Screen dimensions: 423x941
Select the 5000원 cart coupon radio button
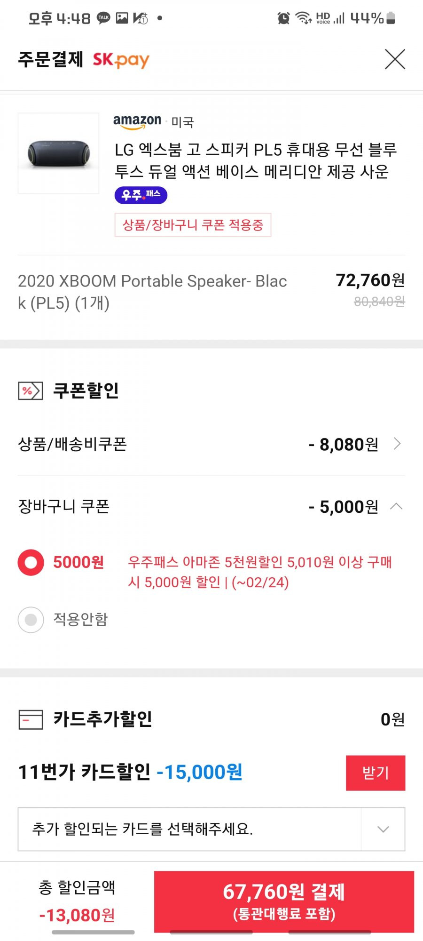pos(31,562)
